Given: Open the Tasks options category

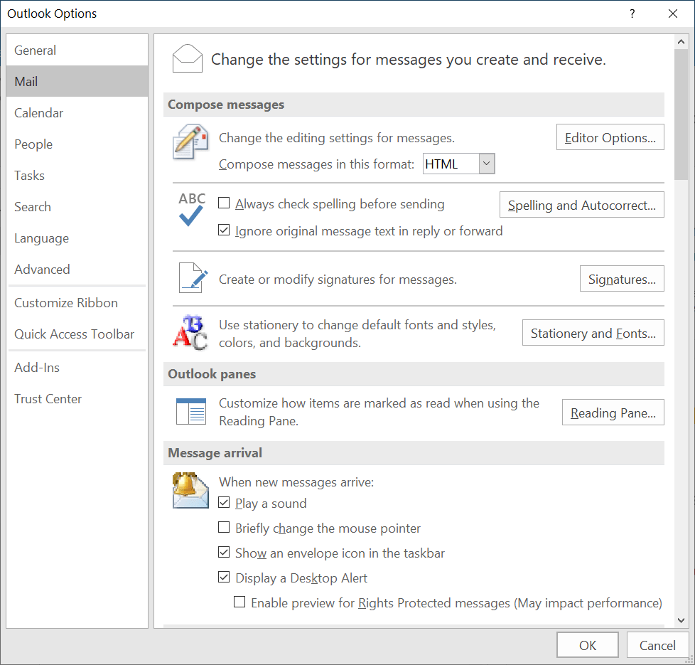Looking at the screenshot, I should point(77,175).
